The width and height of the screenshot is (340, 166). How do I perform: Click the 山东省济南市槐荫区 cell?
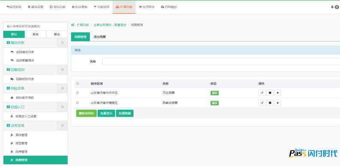pos(104,103)
